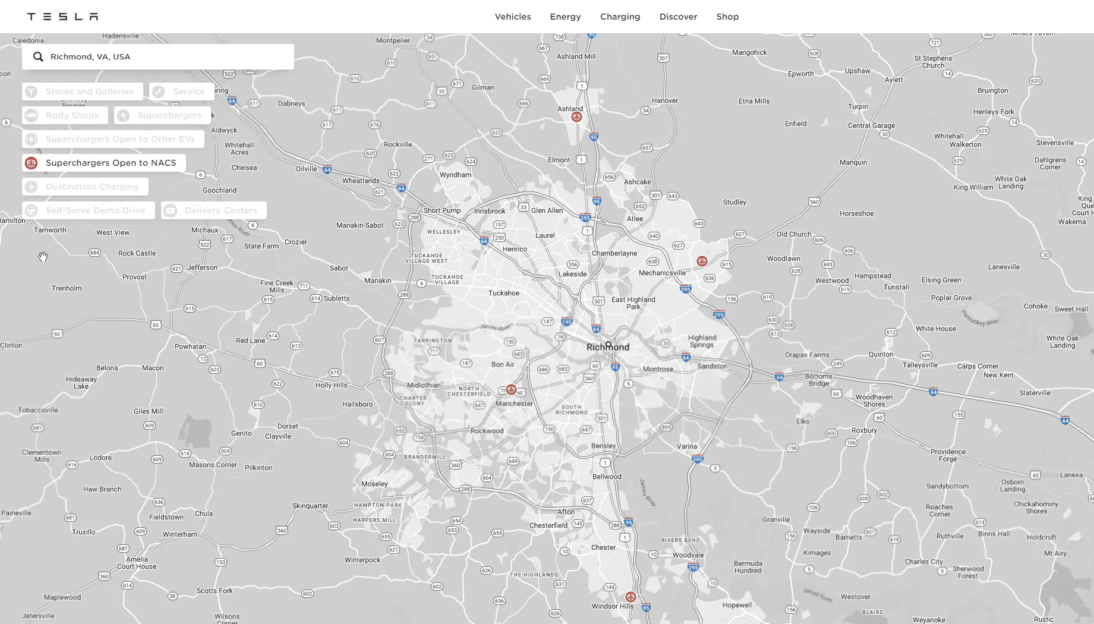The height and width of the screenshot is (624, 1094).
Task: Click the Highland Springs map label
Action: 702,341
